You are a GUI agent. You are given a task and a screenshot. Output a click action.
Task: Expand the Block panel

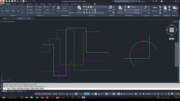[112, 15]
